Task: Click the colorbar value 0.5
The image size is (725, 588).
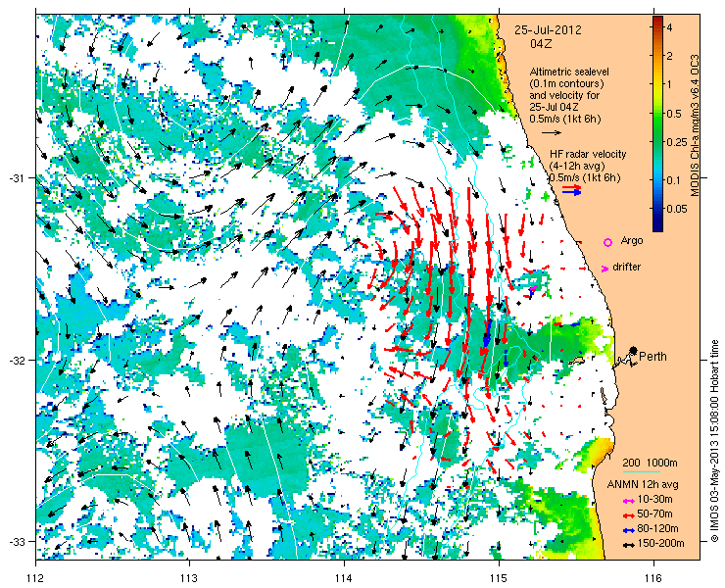Action: [x=674, y=114]
